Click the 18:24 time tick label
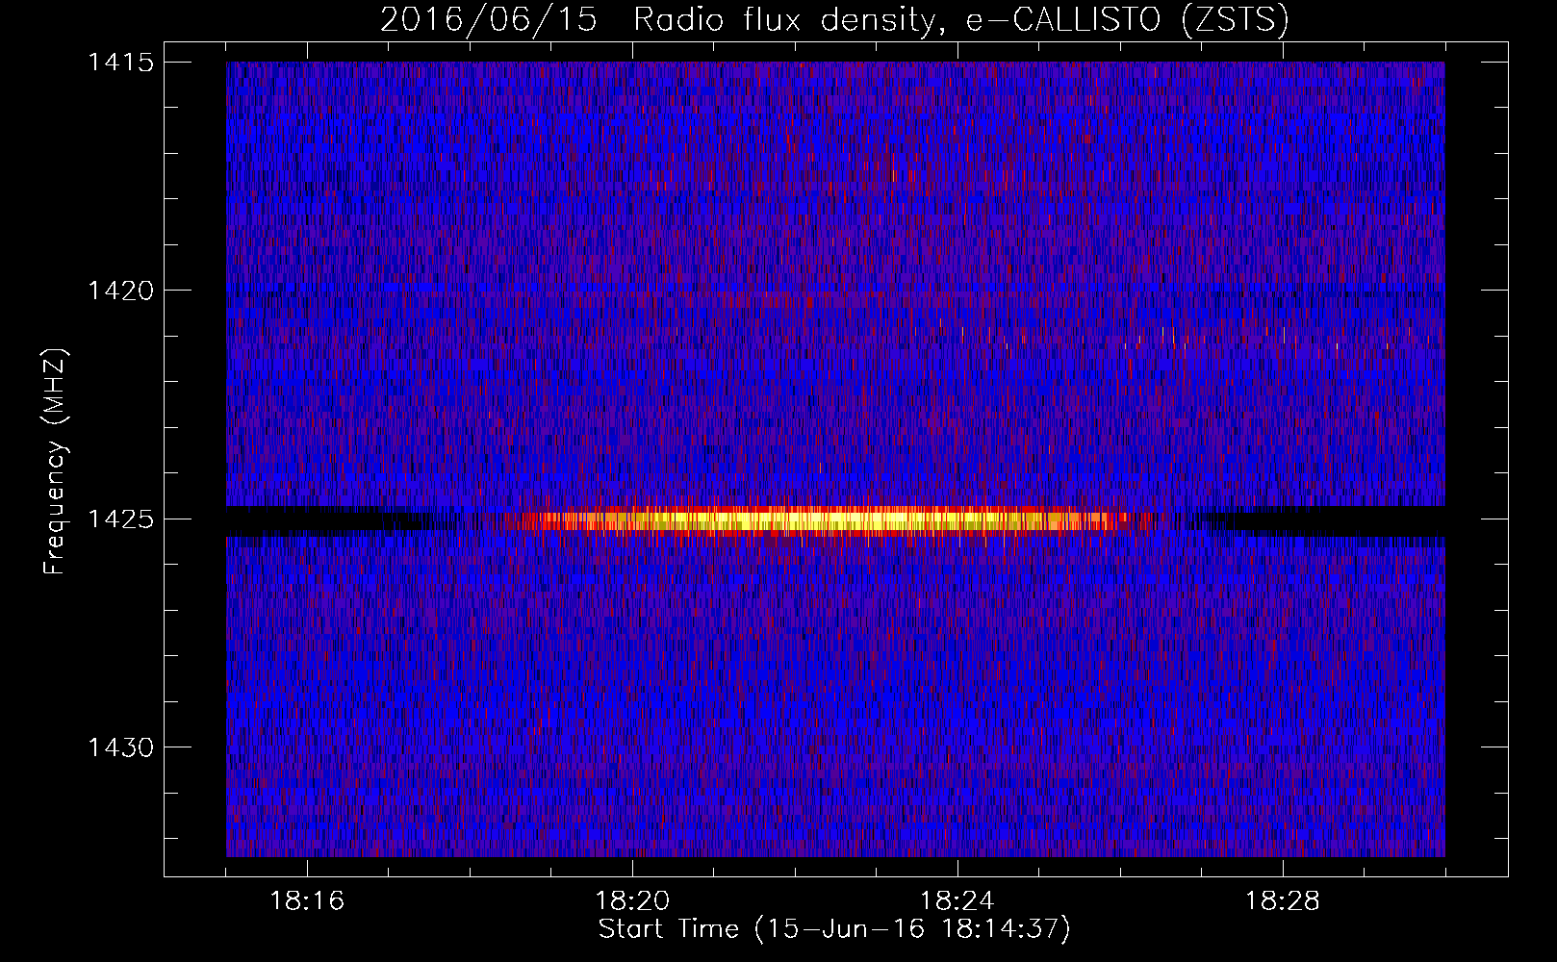 pos(957,901)
